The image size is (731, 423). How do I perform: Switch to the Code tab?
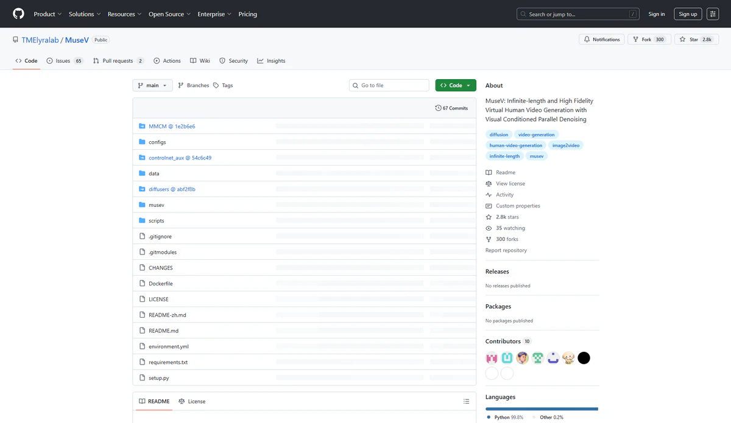point(26,61)
